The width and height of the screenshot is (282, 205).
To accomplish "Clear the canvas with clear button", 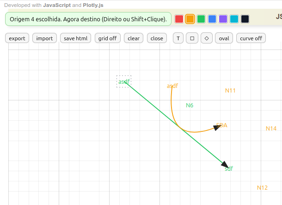I will point(134,38).
